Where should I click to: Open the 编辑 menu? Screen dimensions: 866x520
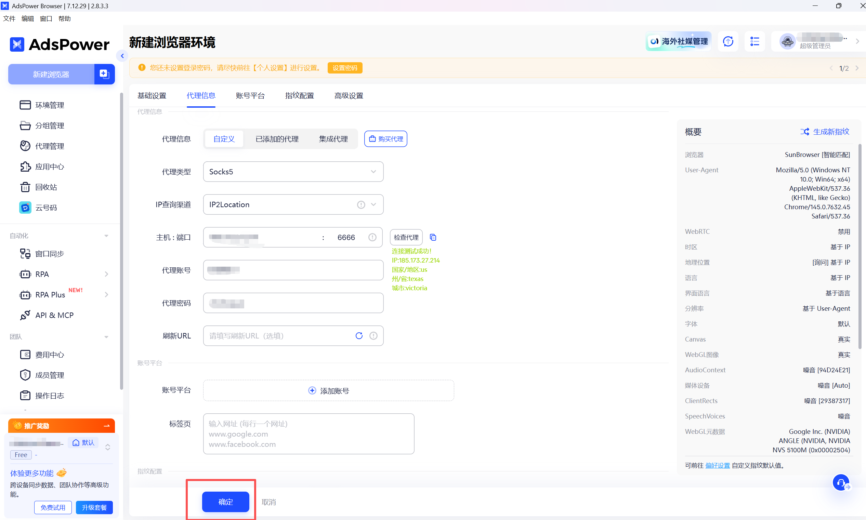click(x=27, y=18)
